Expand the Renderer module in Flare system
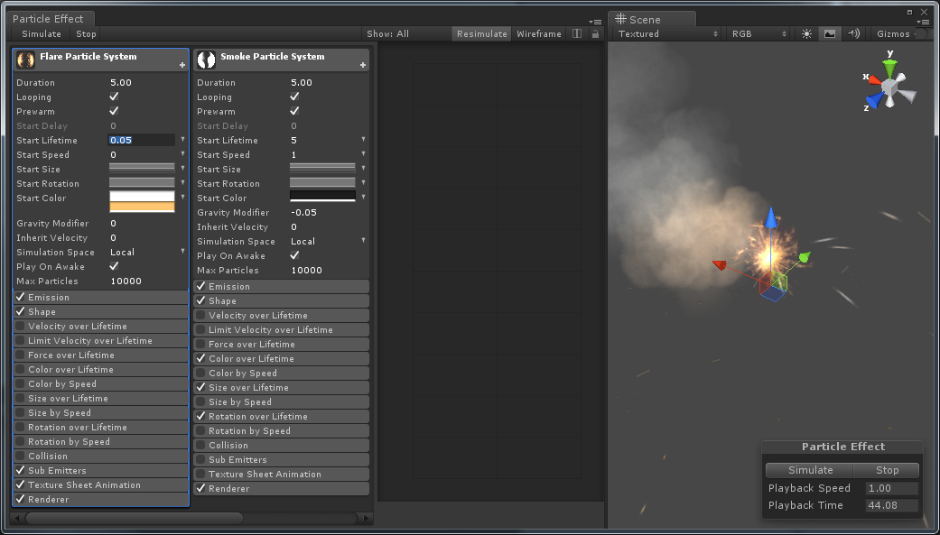940x535 pixels. pyautogui.click(x=101, y=499)
